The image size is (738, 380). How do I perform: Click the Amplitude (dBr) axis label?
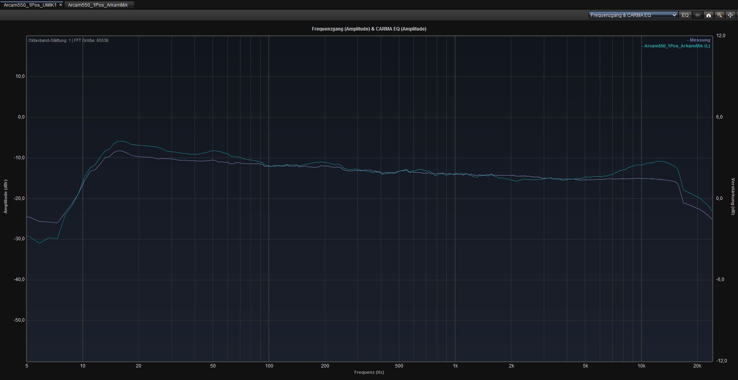5,196
